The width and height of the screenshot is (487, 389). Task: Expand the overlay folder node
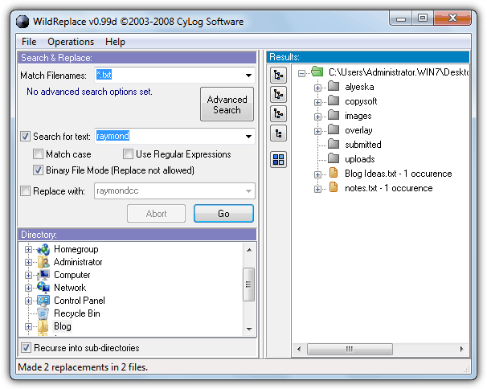coord(317,131)
